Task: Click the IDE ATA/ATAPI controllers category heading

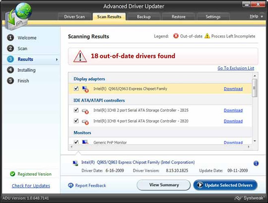Action: (99, 101)
